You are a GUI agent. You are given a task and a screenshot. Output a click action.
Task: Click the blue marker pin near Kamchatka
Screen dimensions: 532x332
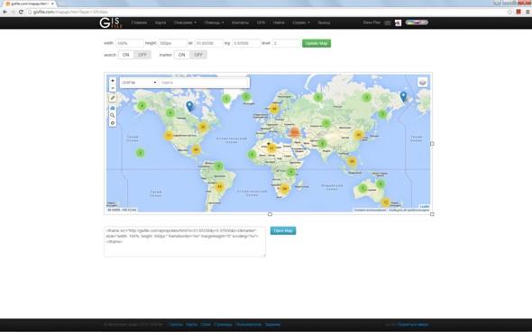click(x=403, y=96)
